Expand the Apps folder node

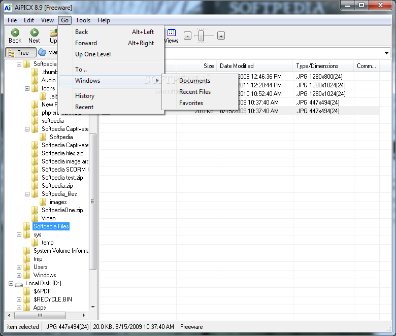19,308
